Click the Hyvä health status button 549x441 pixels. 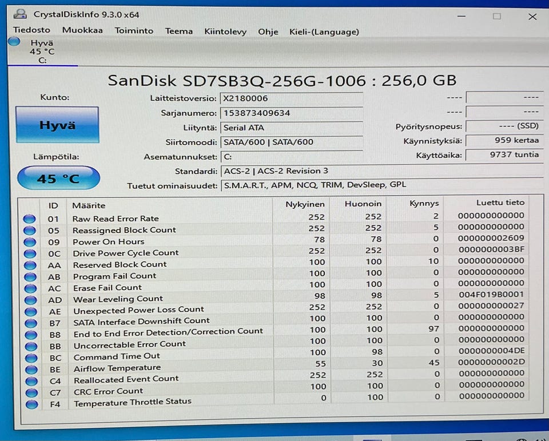57,125
